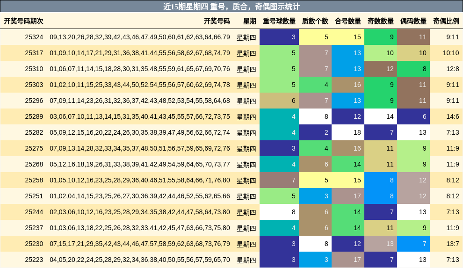The image size is (463, 268).
Task: Select the 开奖号码 column header
Action: point(217,21)
